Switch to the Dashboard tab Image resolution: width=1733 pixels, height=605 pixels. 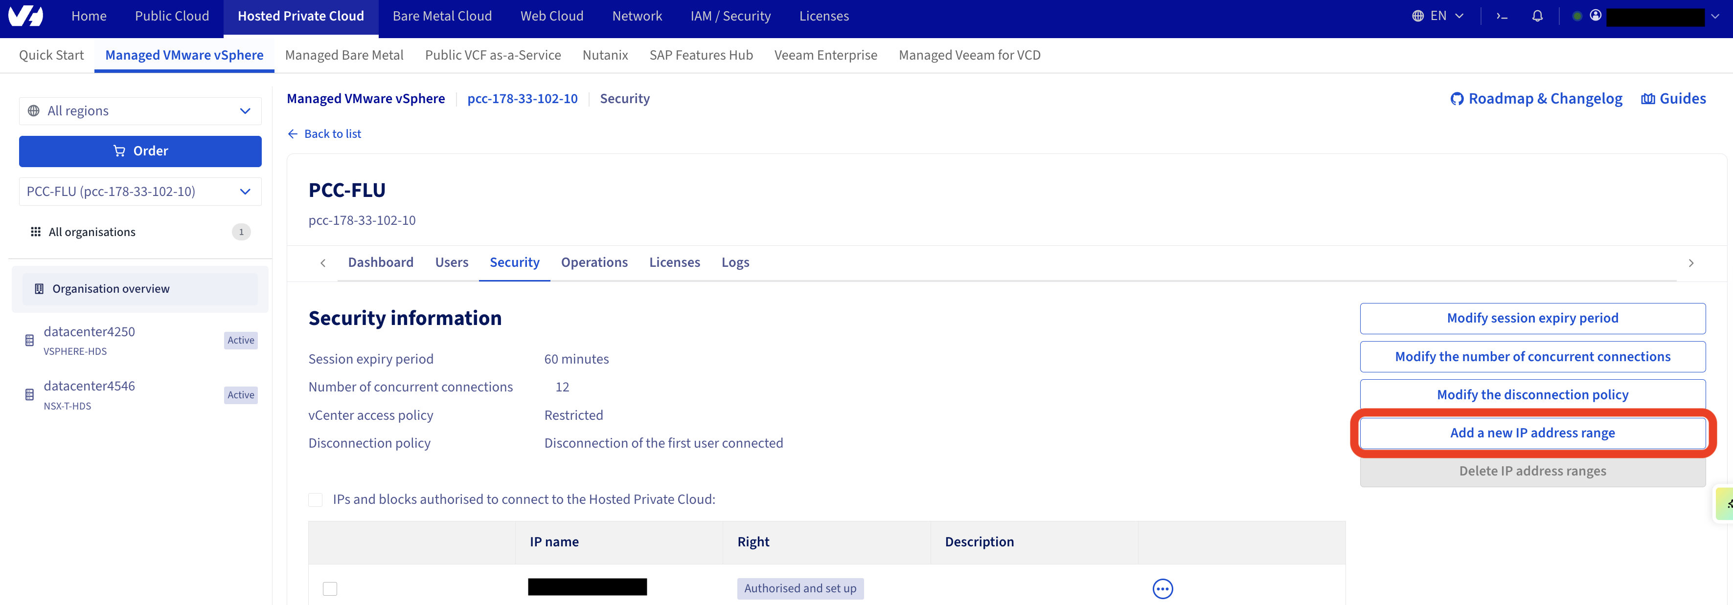(x=381, y=263)
